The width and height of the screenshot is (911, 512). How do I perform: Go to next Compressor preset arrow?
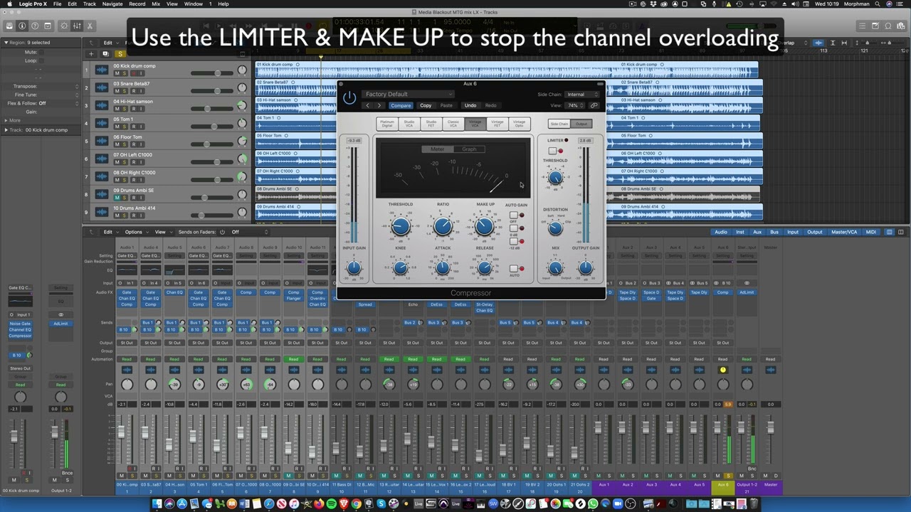tap(379, 105)
